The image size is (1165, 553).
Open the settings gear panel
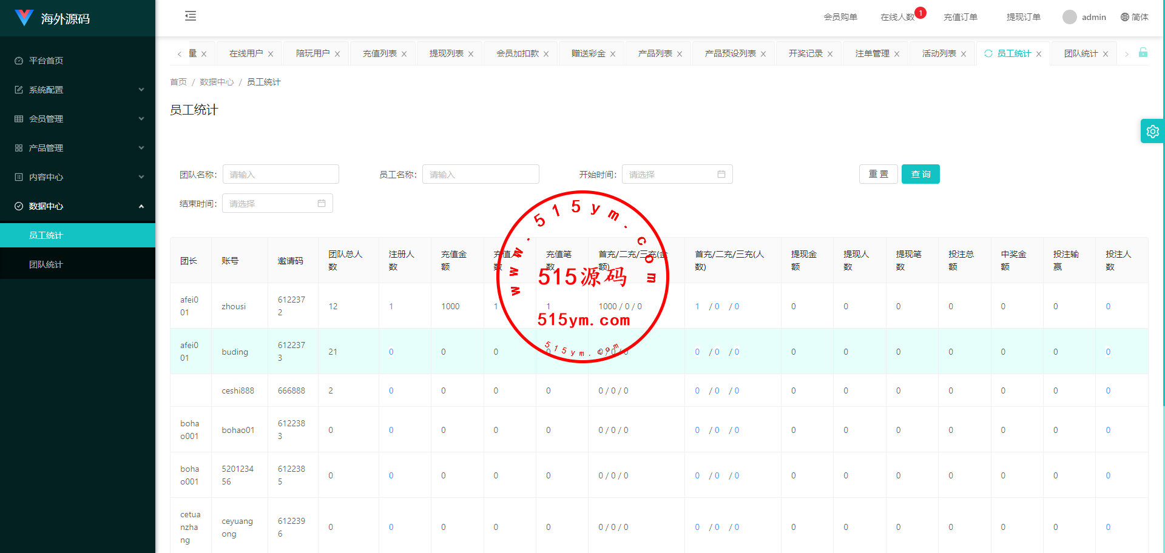[x=1152, y=131]
